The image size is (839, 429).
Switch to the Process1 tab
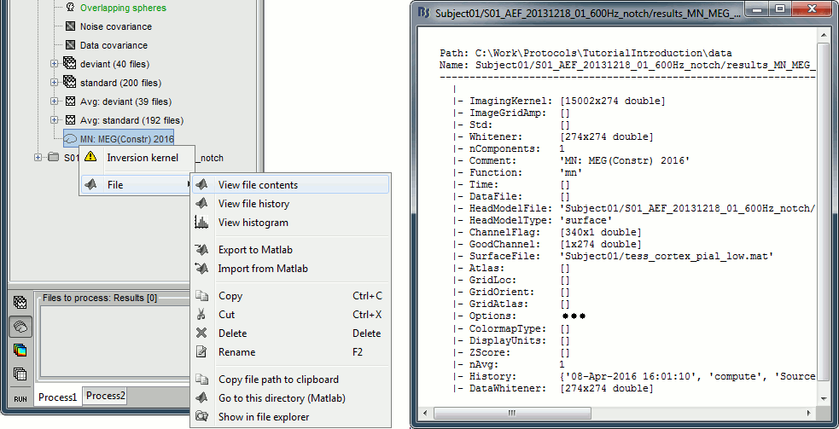pos(58,397)
